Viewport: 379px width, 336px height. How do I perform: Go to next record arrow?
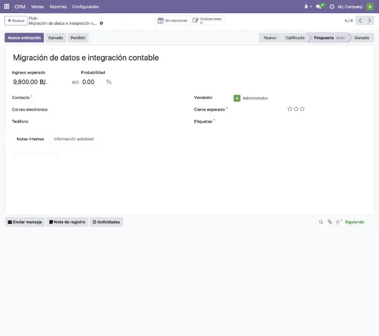click(369, 20)
